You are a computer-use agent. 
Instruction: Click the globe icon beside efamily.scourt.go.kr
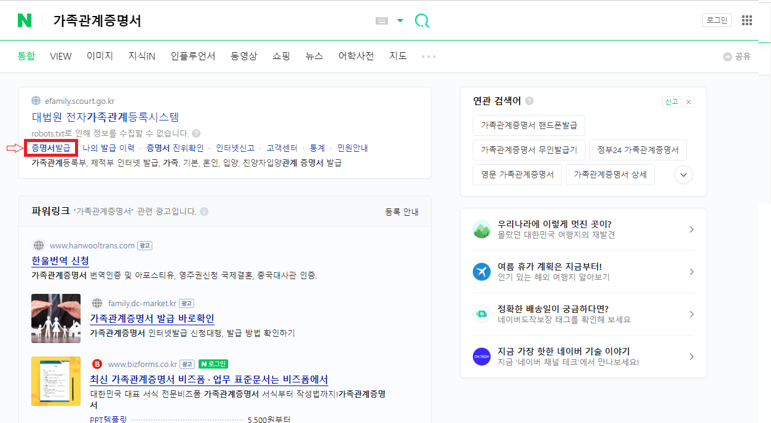[36, 101]
